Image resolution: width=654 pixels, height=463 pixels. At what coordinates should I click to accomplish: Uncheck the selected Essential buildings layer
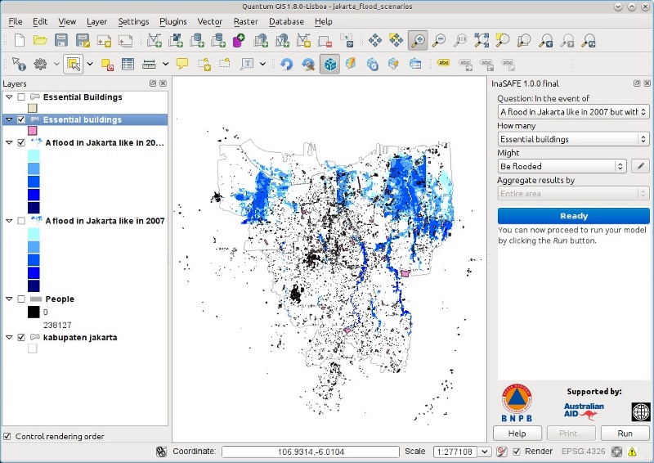21,119
